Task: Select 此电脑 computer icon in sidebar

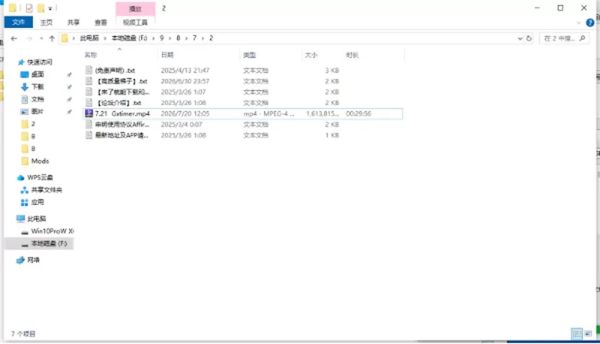Action: [x=21, y=219]
